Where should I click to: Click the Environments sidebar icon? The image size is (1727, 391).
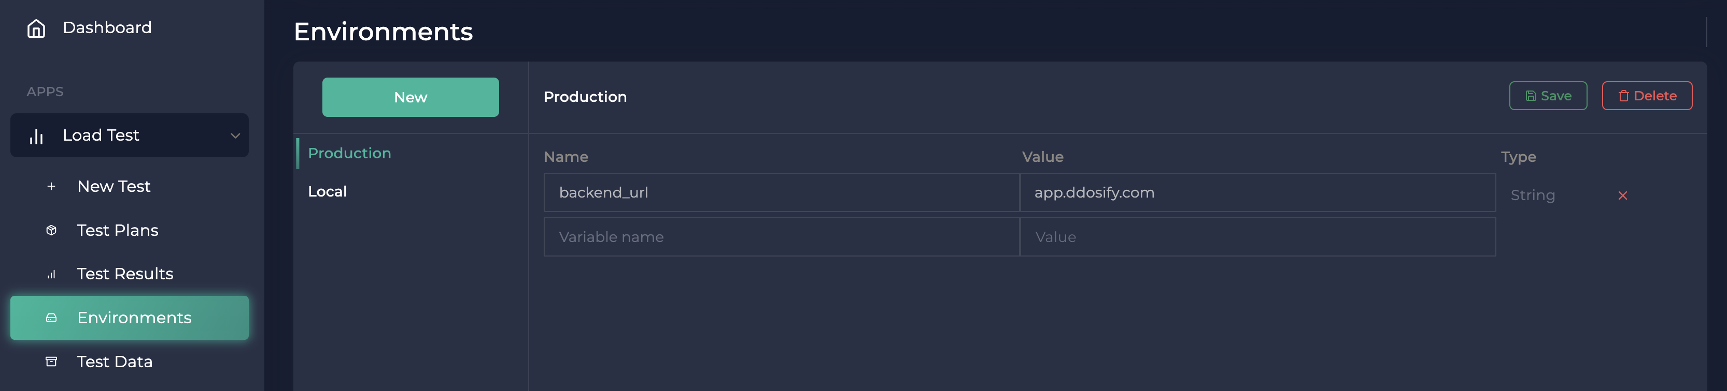click(52, 318)
